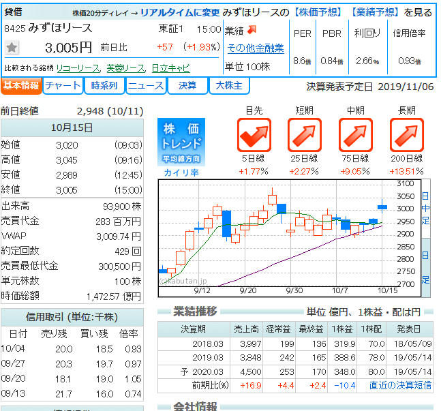Screen dimensions: 441x411
Task: Click the 目先 5-day trend arrow icon
Action: pyautogui.click(x=254, y=135)
